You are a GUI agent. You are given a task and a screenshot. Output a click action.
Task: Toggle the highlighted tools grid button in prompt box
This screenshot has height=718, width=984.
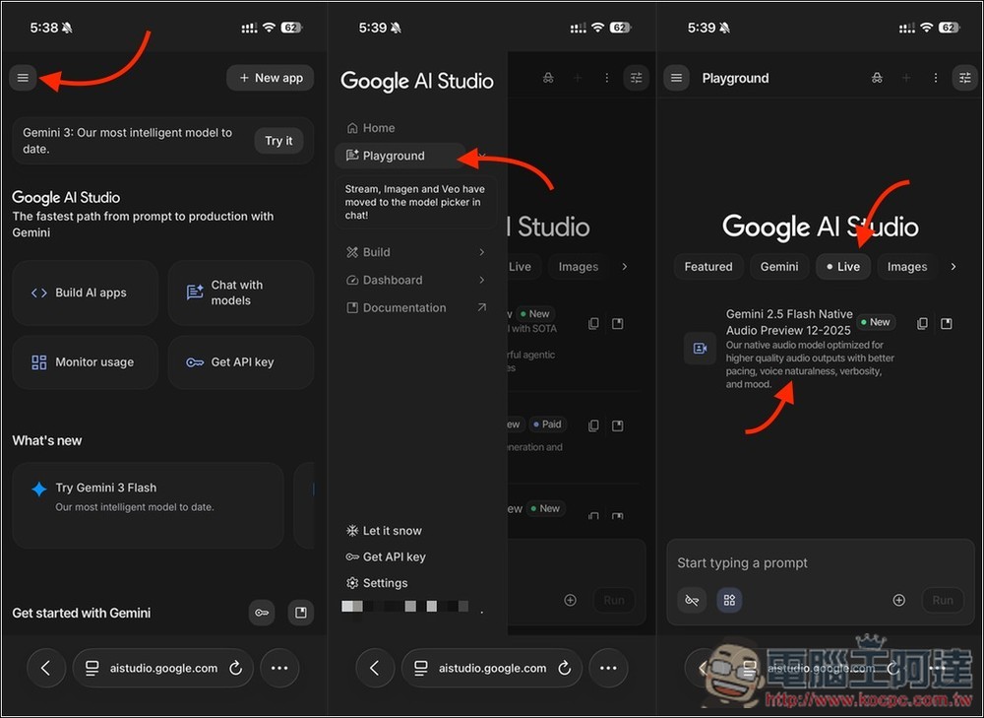point(729,600)
